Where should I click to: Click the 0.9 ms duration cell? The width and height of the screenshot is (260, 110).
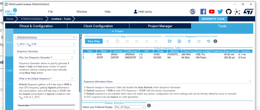(x=245, y=57)
